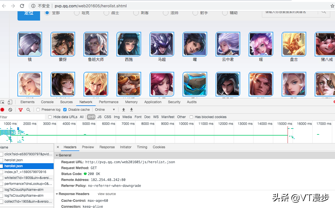Click the import HAR upload arrow
The width and height of the screenshot is (335, 208).
[x=124, y=110]
